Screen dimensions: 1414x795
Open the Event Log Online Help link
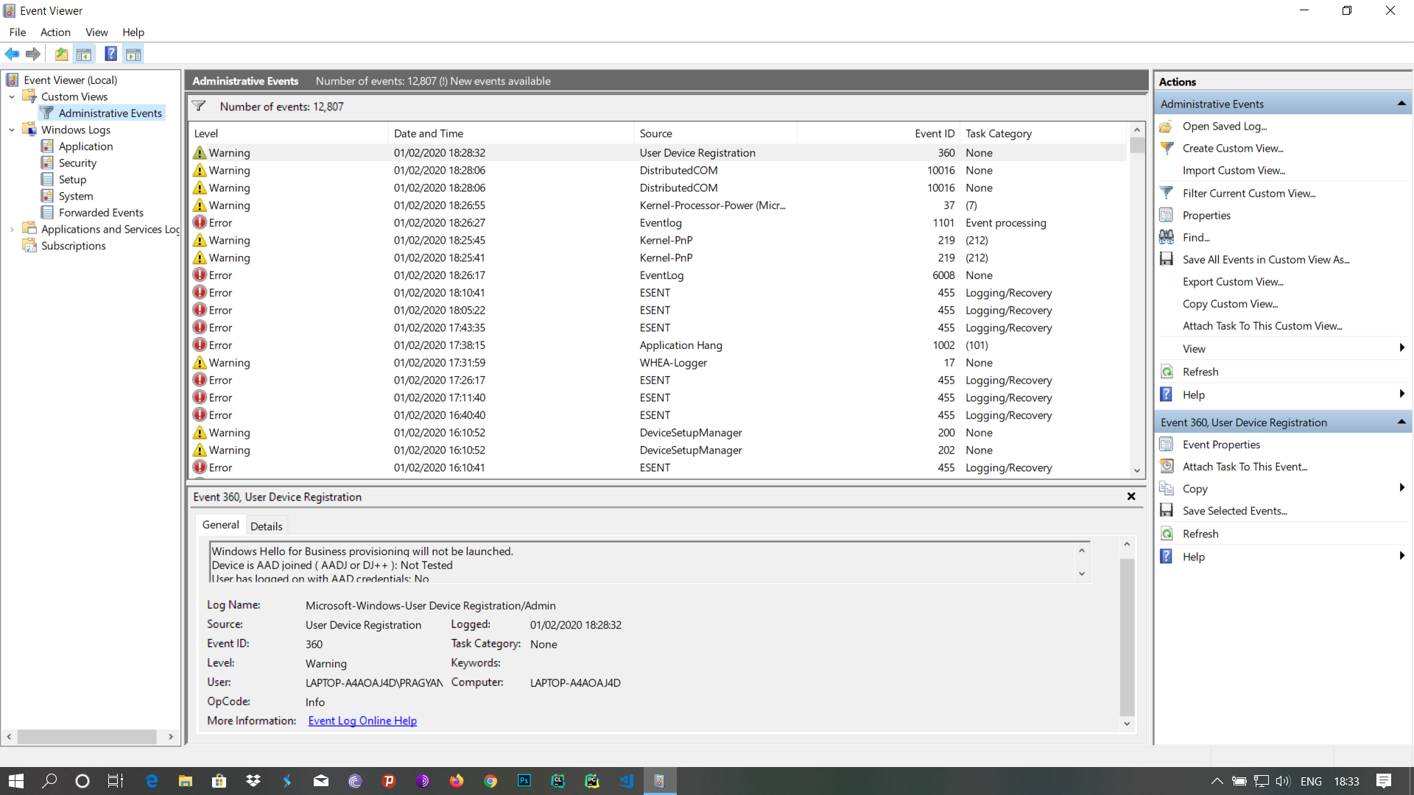click(x=362, y=720)
